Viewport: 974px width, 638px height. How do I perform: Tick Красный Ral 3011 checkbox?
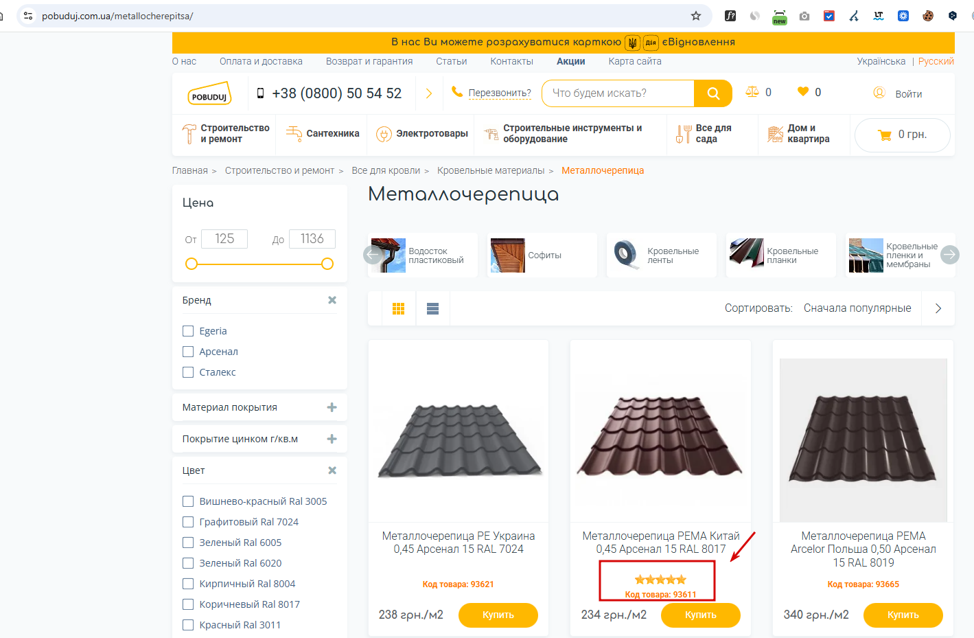tap(188, 625)
